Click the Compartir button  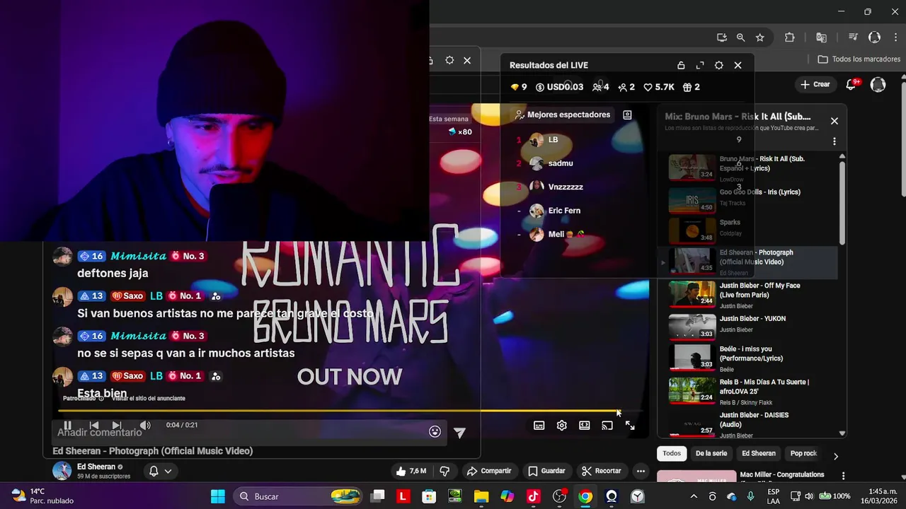pos(488,471)
